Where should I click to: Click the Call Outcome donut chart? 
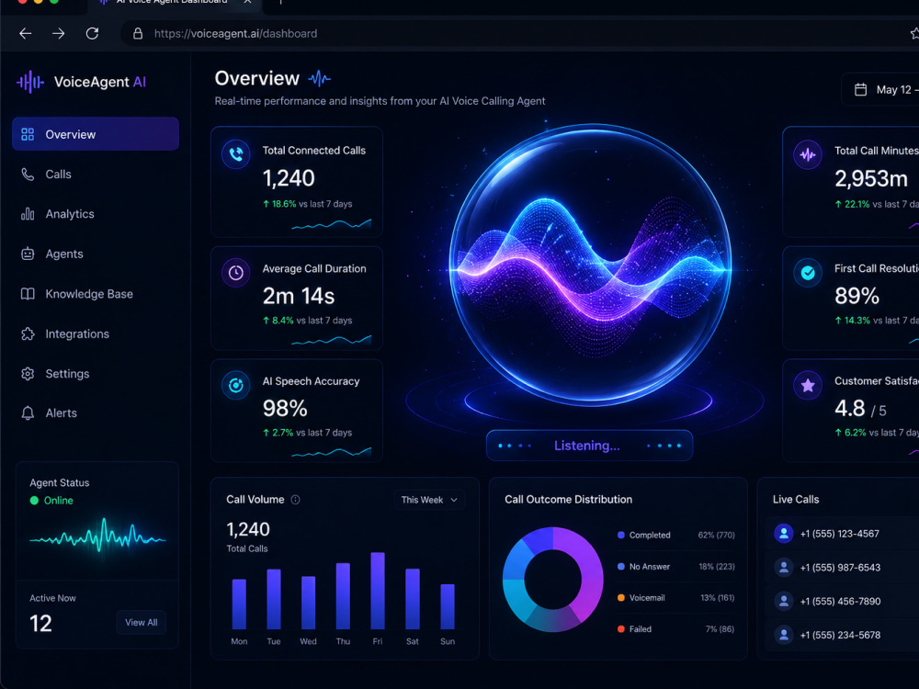pos(552,579)
